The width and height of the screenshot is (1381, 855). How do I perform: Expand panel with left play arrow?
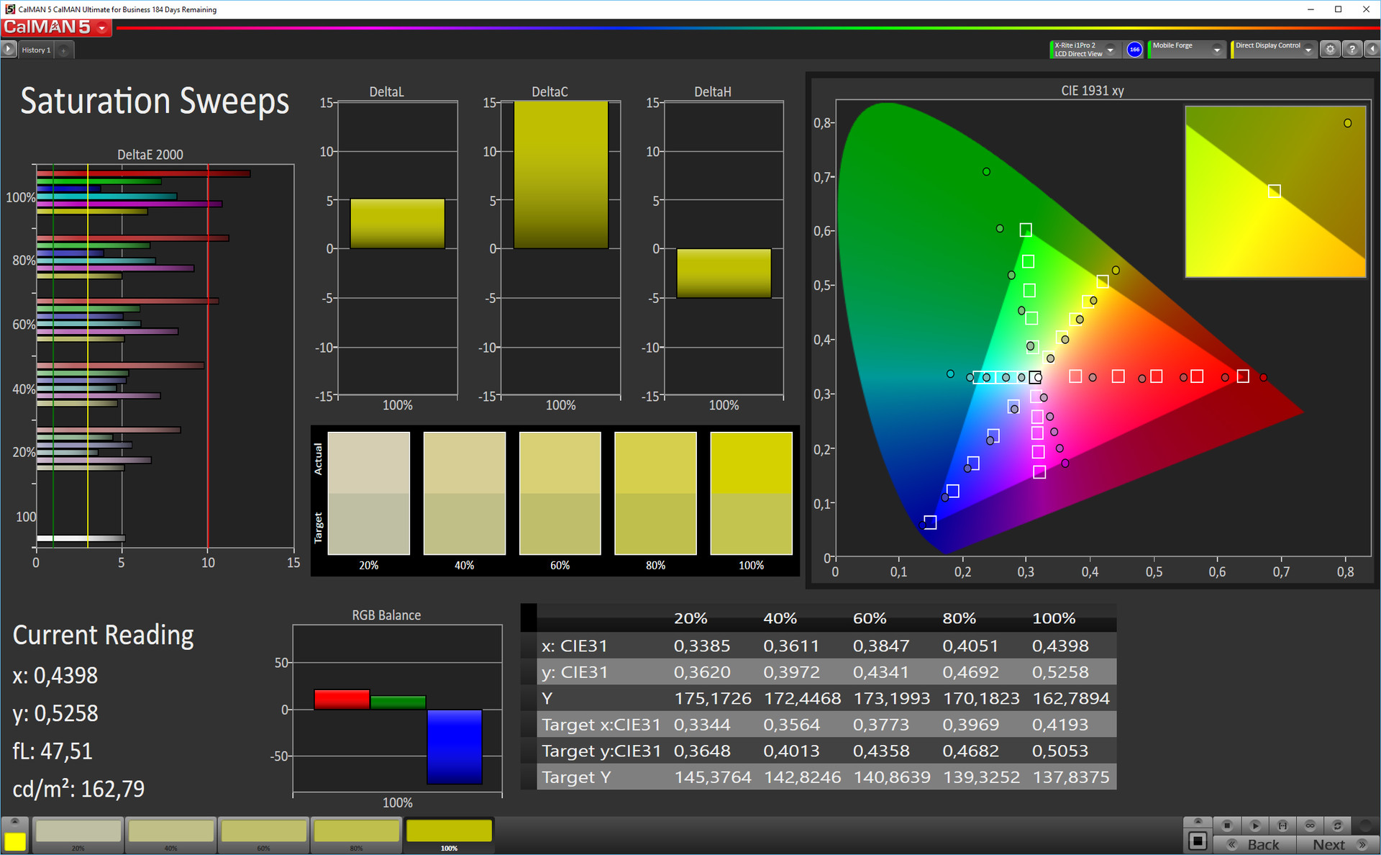(x=9, y=50)
